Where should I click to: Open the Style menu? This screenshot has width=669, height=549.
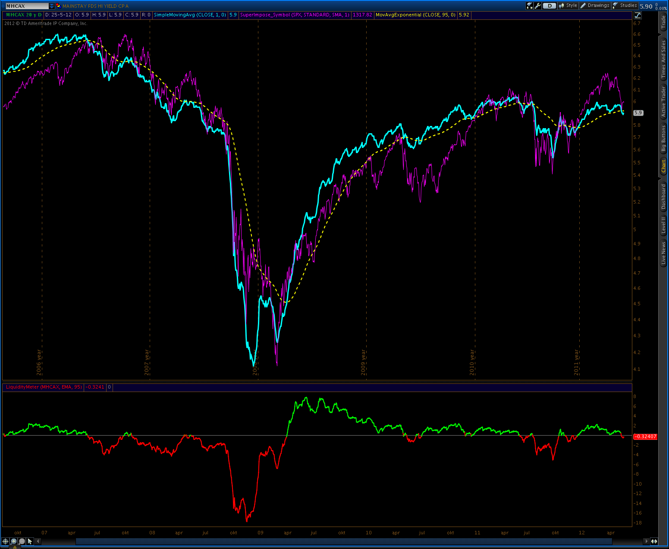[568, 6]
